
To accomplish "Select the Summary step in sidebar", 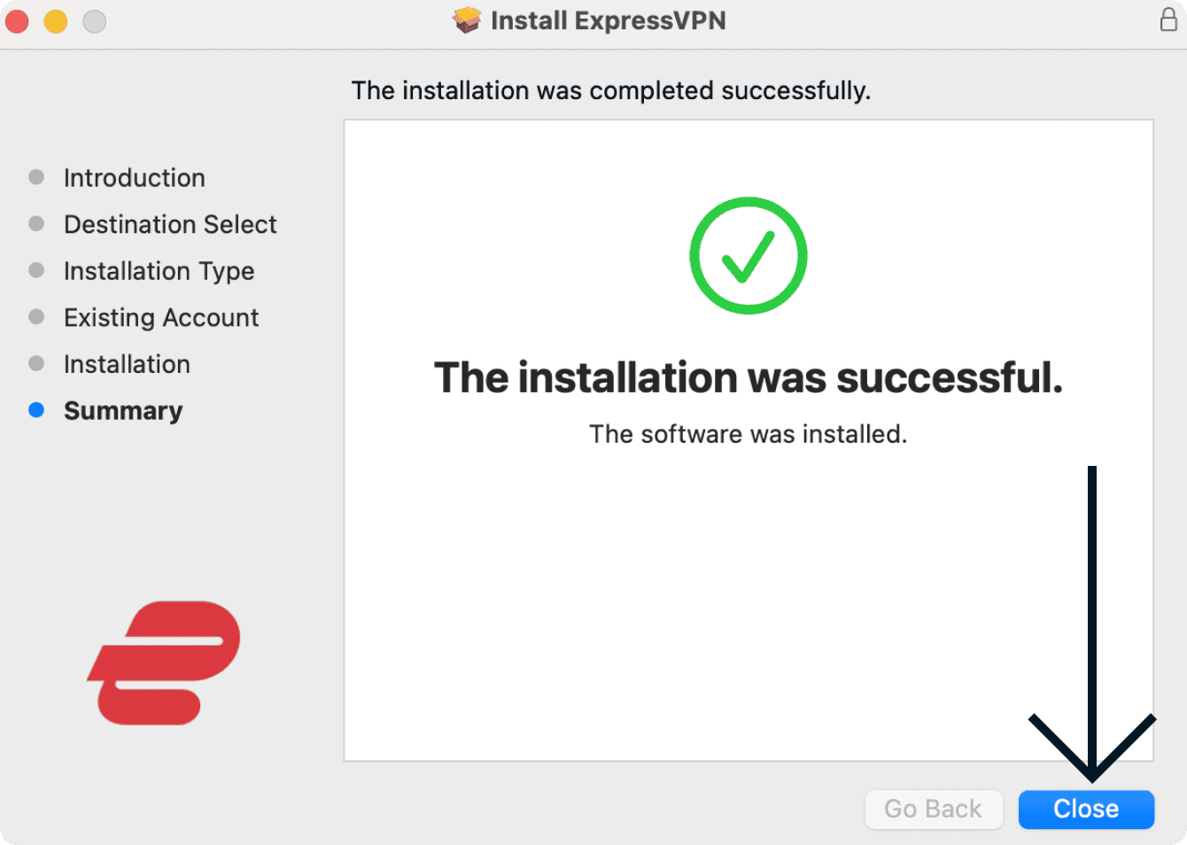I will click(x=123, y=411).
